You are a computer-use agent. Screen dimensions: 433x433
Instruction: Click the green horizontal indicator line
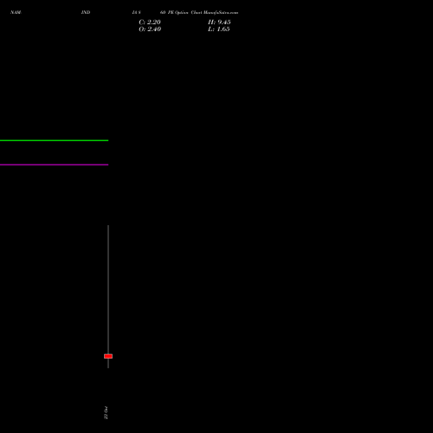pyautogui.click(x=54, y=140)
